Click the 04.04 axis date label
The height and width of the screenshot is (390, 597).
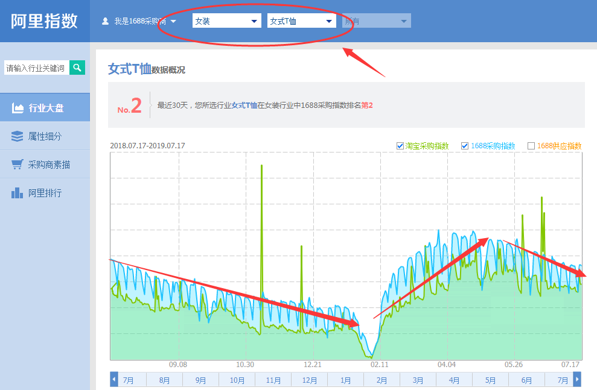pos(447,365)
